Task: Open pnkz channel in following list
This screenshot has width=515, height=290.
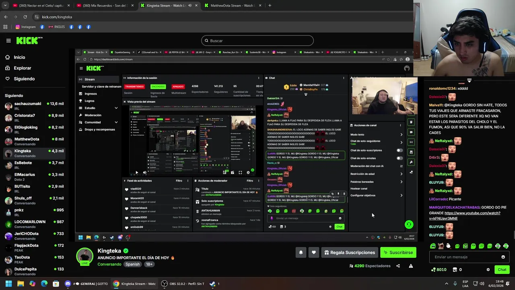Action: click(34, 212)
